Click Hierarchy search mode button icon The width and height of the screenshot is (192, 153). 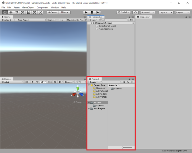131,20
